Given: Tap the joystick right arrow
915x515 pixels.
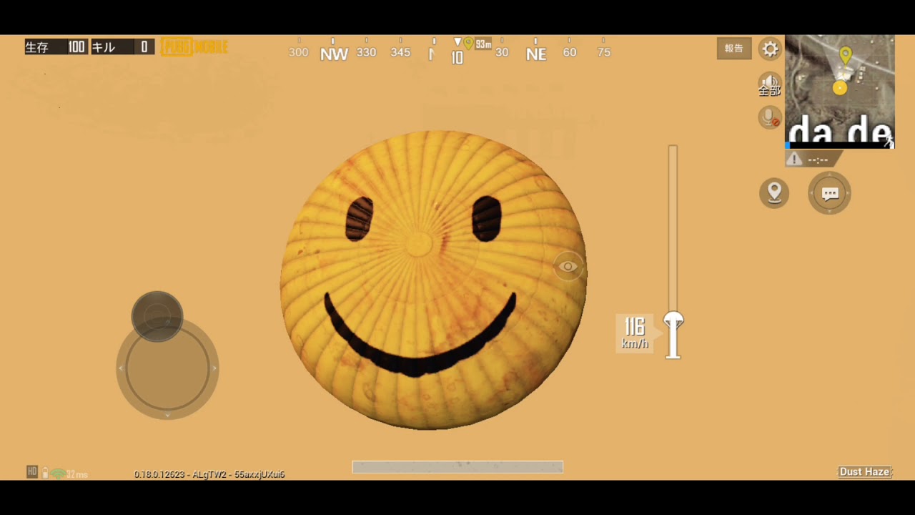Looking at the screenshot, I should [214, 368].
